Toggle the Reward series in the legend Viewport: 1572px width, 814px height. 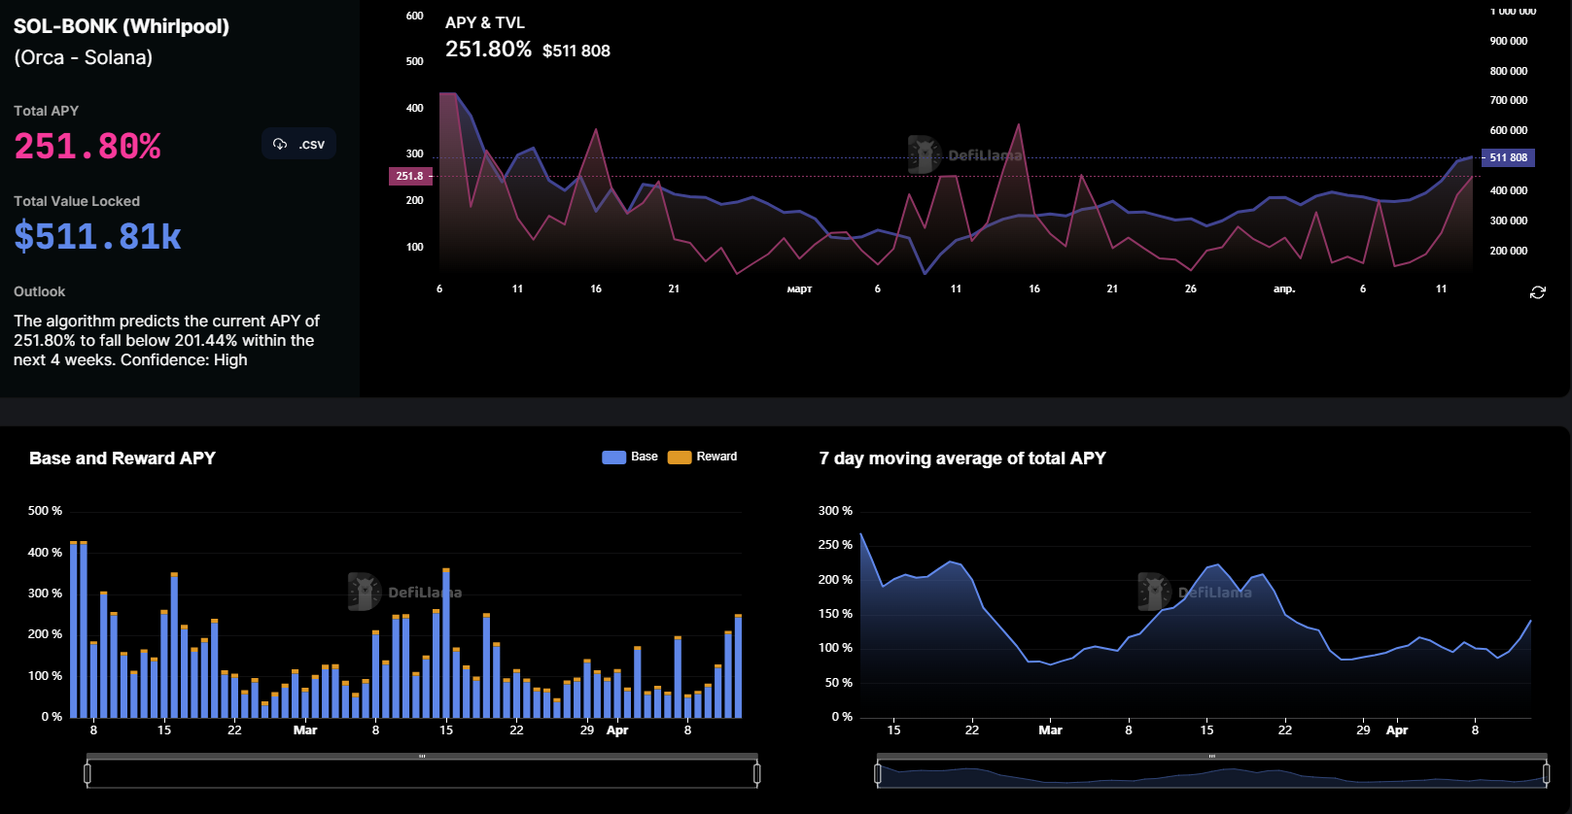pos(702,457)
